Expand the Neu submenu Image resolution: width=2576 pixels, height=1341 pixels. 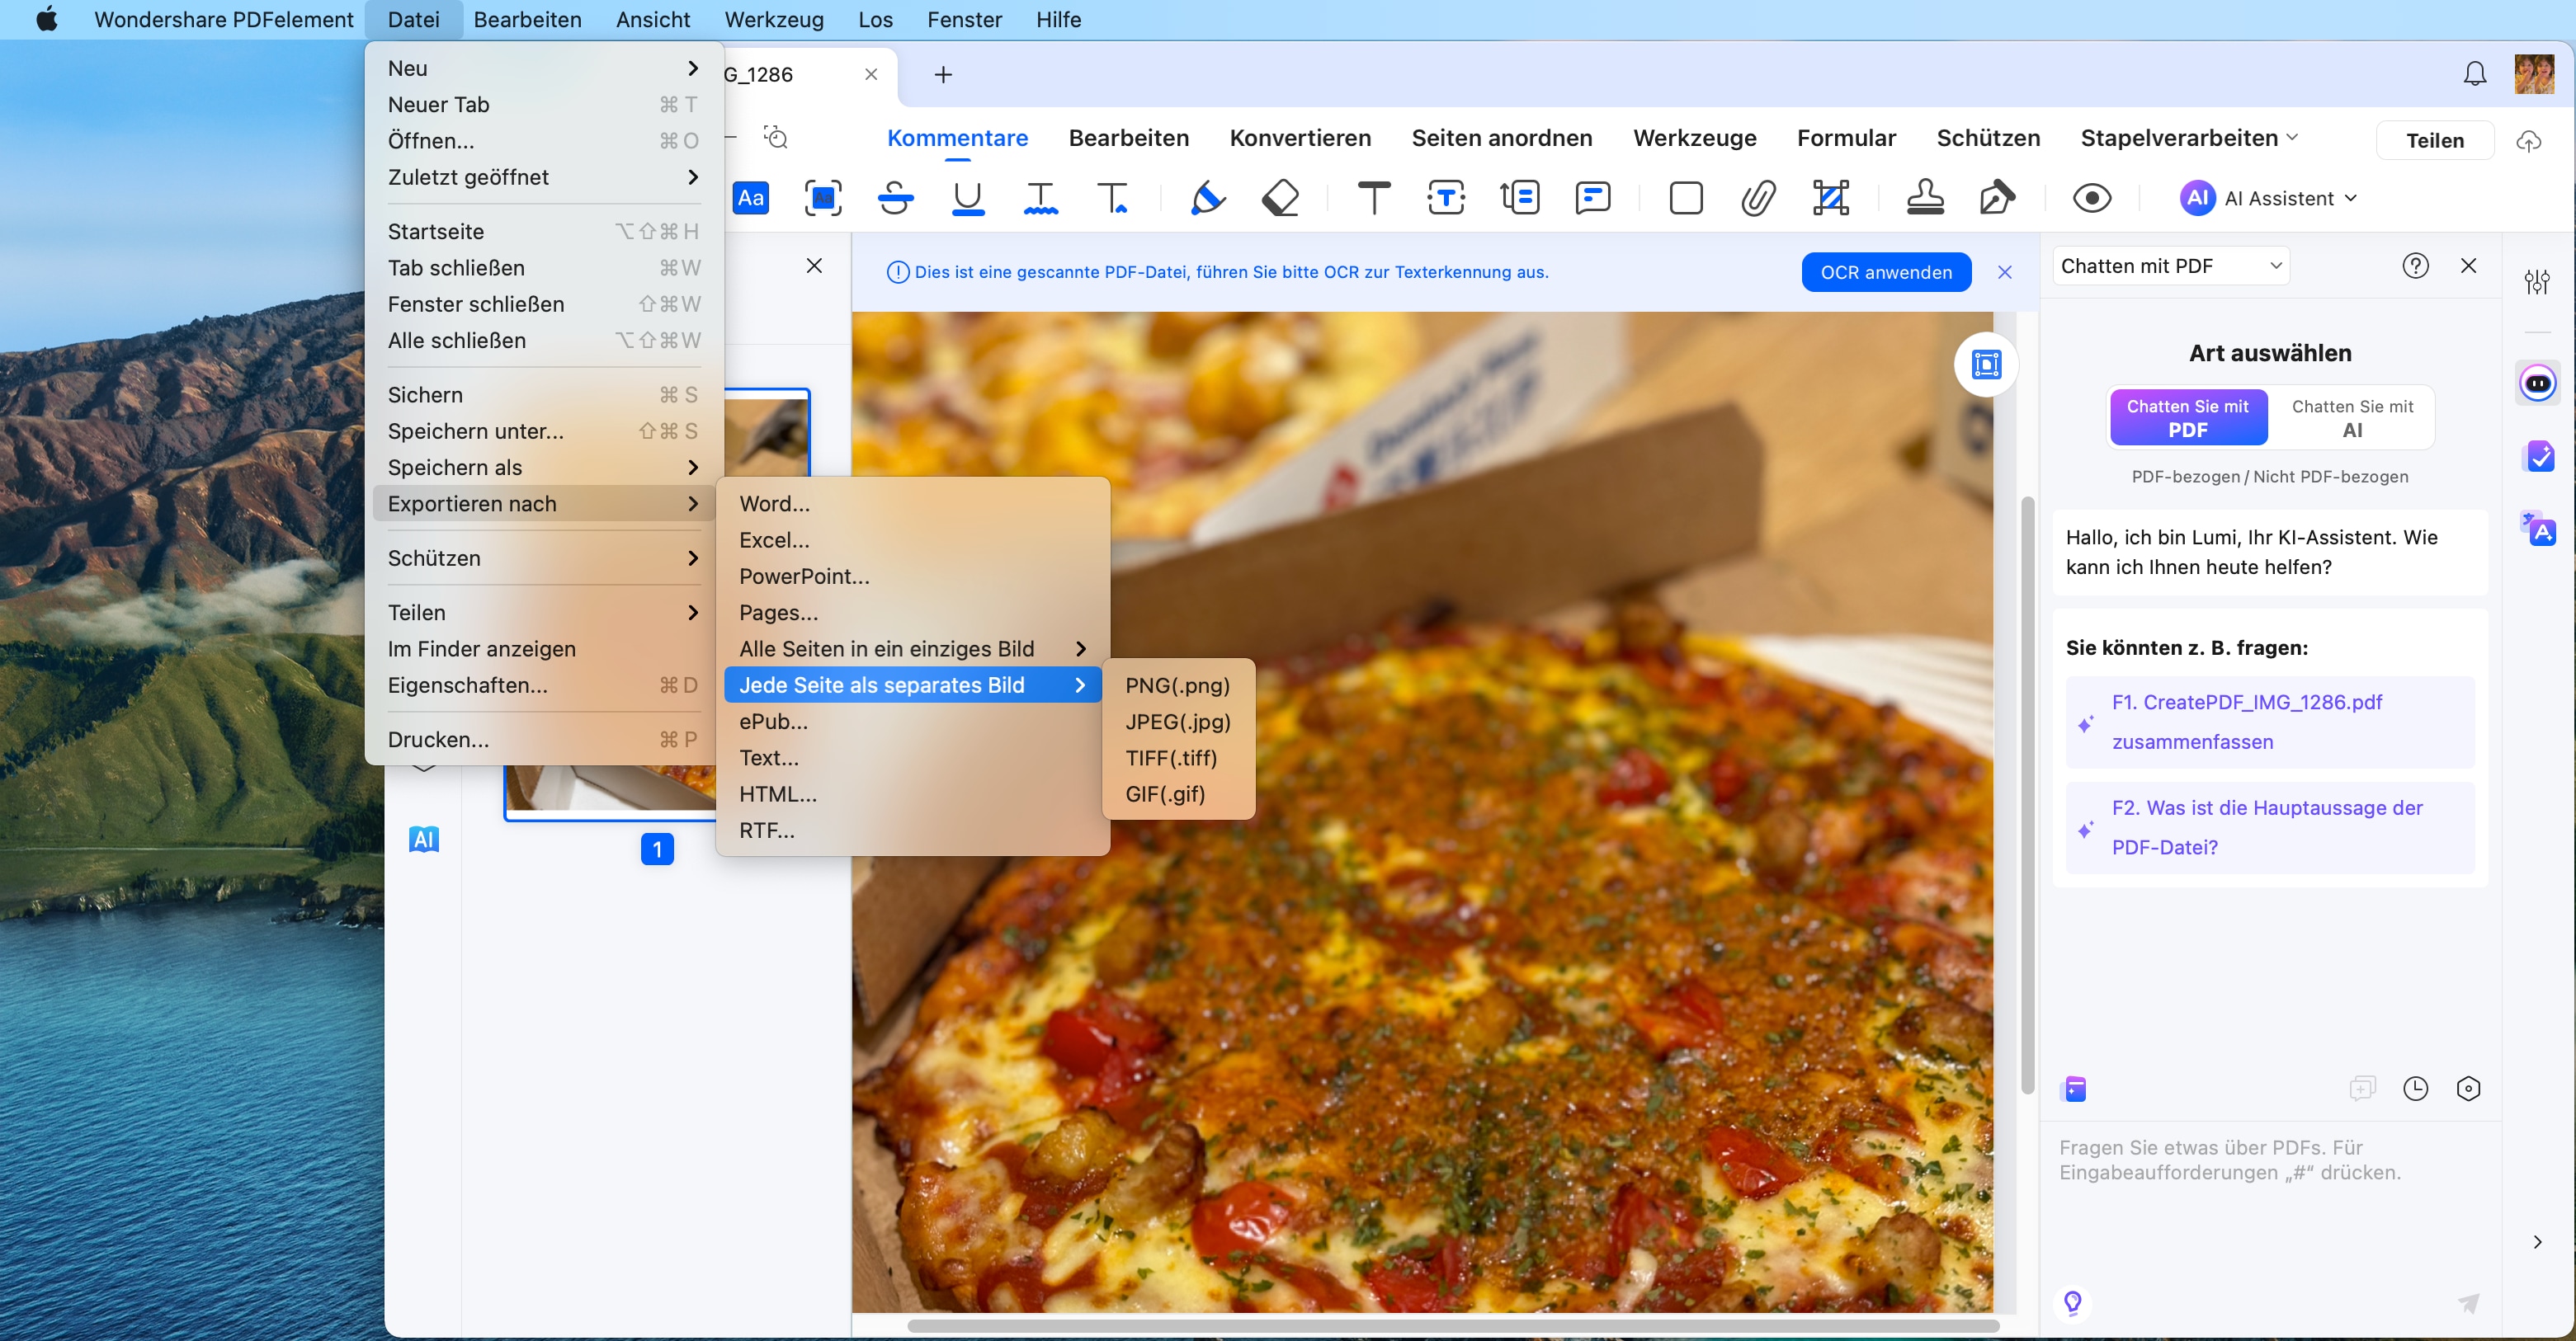pyautogui.click(x=543, y=68)
